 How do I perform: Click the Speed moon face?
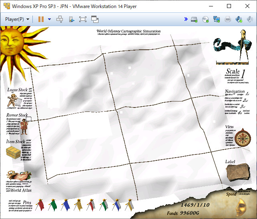[241, 207]
